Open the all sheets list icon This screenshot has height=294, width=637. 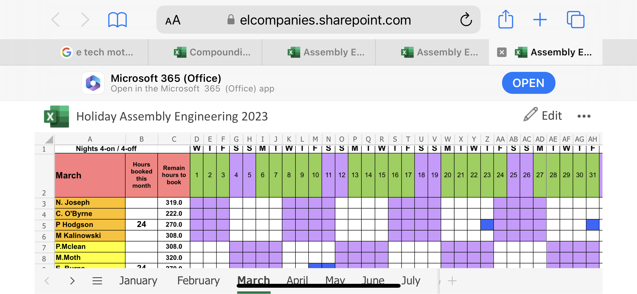pyautogui.click(x=97, y=281)
